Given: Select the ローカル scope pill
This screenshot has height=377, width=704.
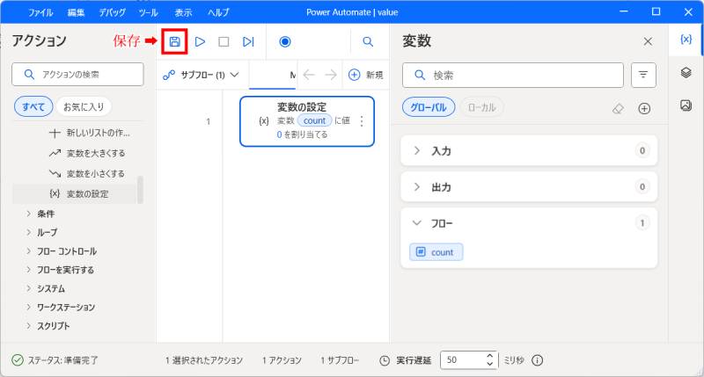Looking at the screenshot, I should (481, 107).
